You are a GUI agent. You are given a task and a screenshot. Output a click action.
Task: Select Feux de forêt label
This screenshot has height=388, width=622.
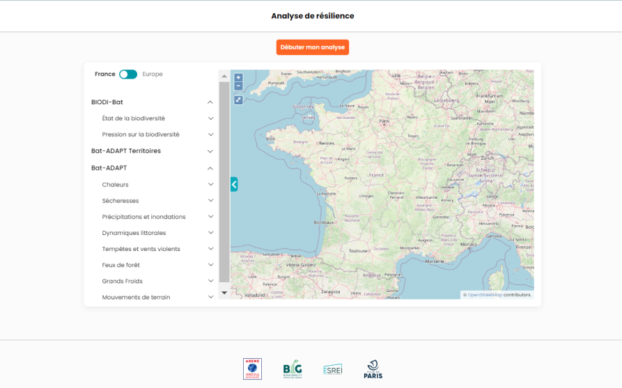pyautogui.click(x=120, y=265)
